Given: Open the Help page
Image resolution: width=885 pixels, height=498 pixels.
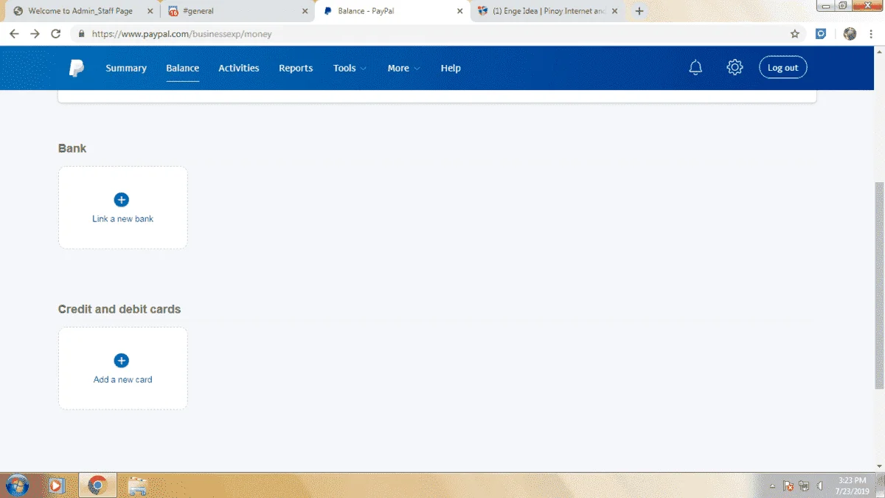Looking at the screenshot, I should pos(451,68).
